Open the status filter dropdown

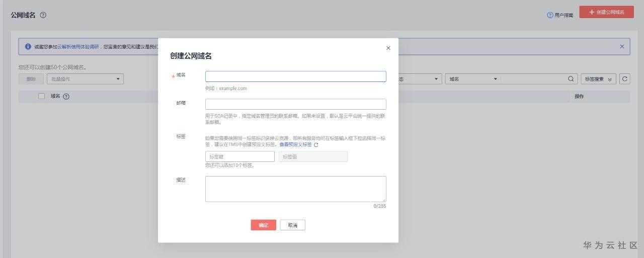pos(420,79)
